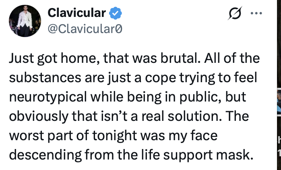Open the @Clavicular0 handle link
The height and width of the screenshot is (170, 281).
click(x=85, y=29)
